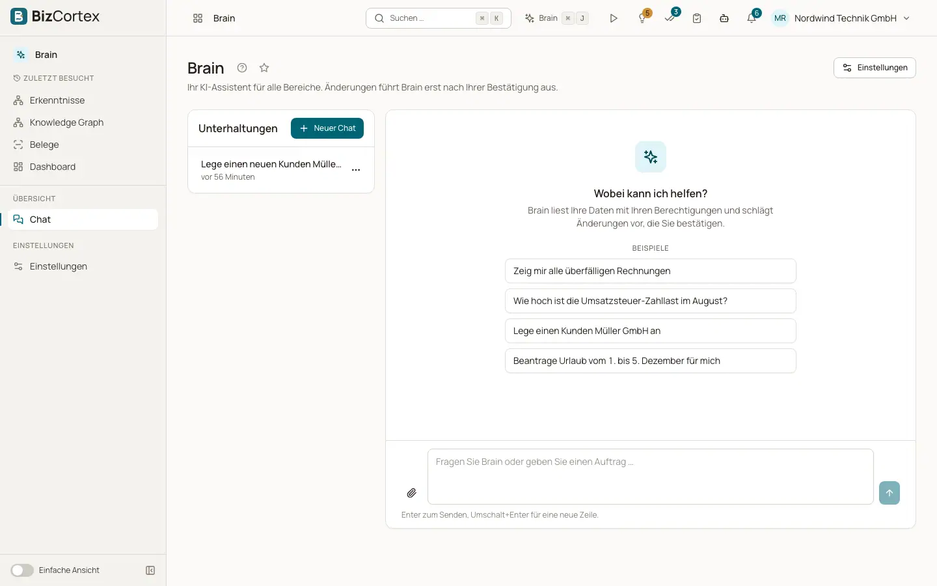
Task: Click the BizCortex logo
Action: pyautogui.click(x=55, y=16)
